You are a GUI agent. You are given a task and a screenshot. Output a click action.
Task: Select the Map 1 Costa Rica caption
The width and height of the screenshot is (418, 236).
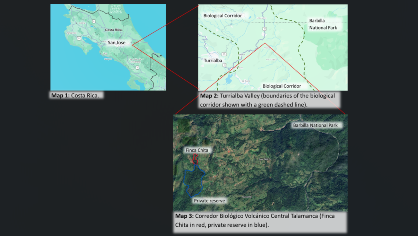click(x=75, y=95)
